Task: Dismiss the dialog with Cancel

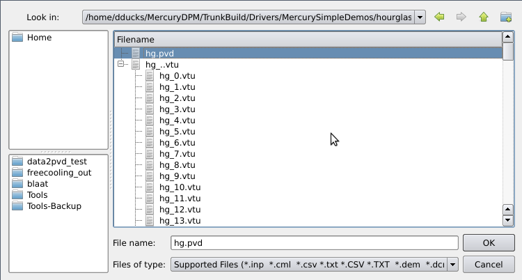Action: [489, 265]
